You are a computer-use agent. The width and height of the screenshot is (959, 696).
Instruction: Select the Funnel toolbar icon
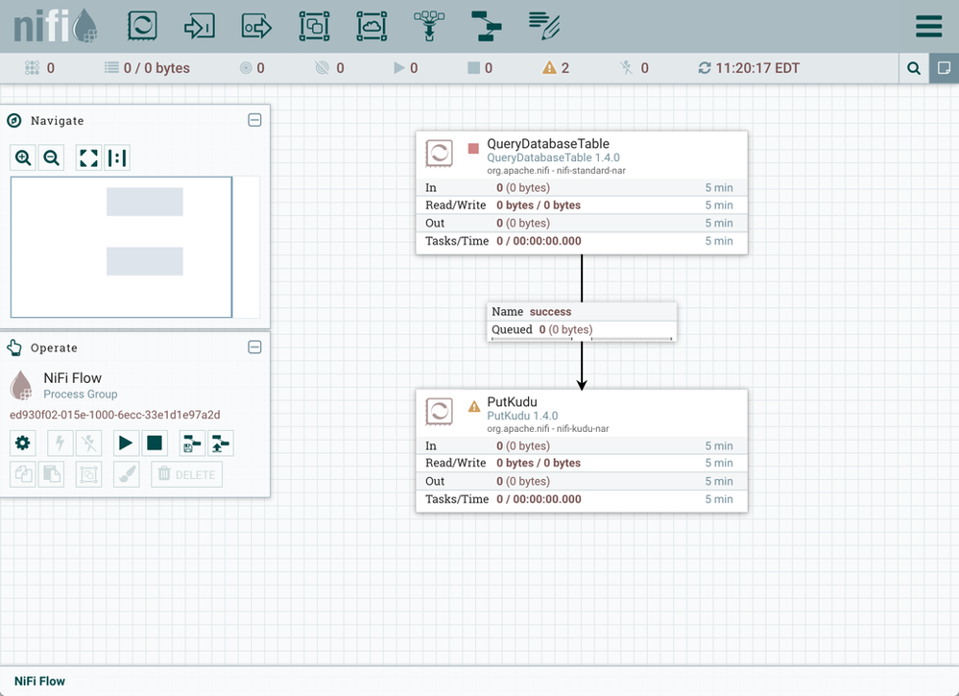click(x=429, y=26)
